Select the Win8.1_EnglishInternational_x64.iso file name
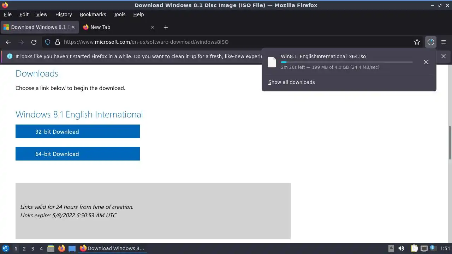This screenshot has width=452, height=254. tap(323, 56)
